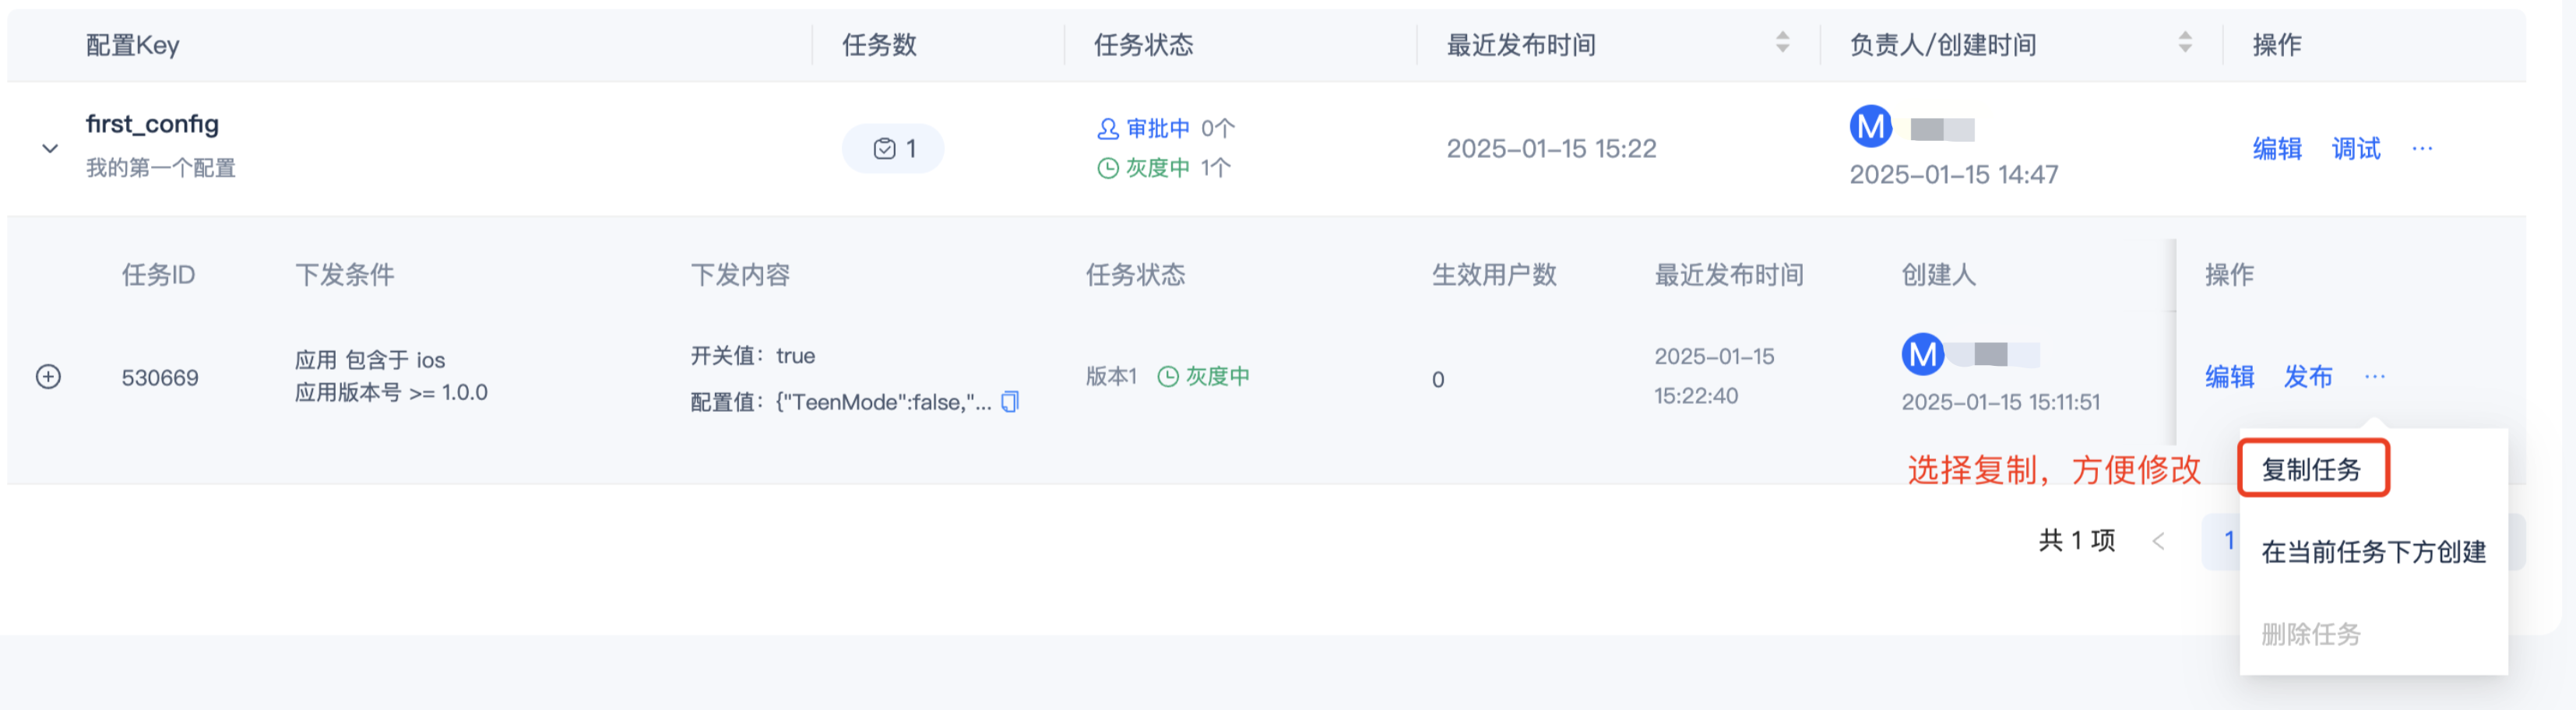Open the more actions menu next to 调试
The image size is (2576, 710).
[x=2422, y=149]
